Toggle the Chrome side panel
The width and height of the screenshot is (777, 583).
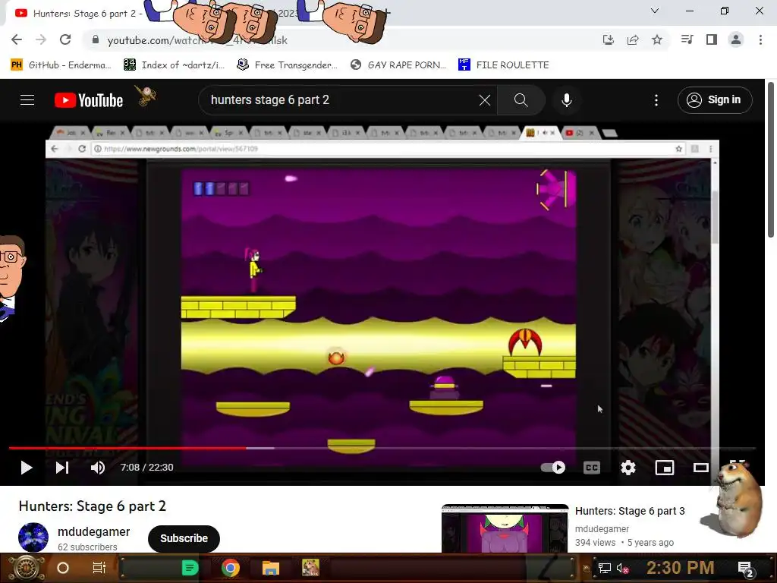(712, 39)
